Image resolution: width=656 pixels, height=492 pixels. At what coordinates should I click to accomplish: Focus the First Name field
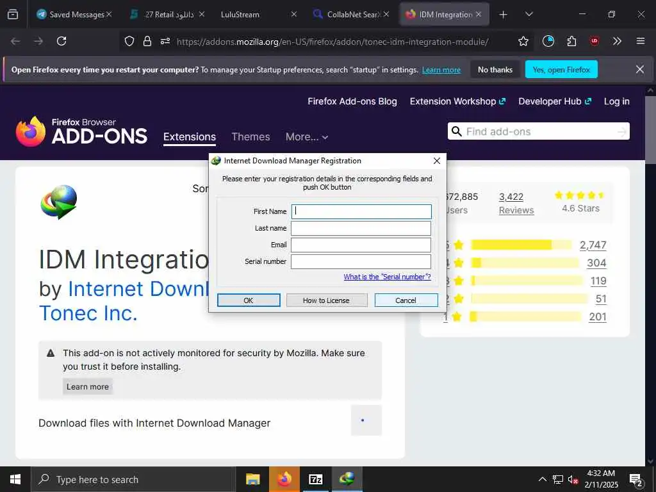[x=361, y=211]
